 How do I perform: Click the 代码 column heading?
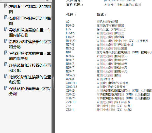click(x=71, y=15)
